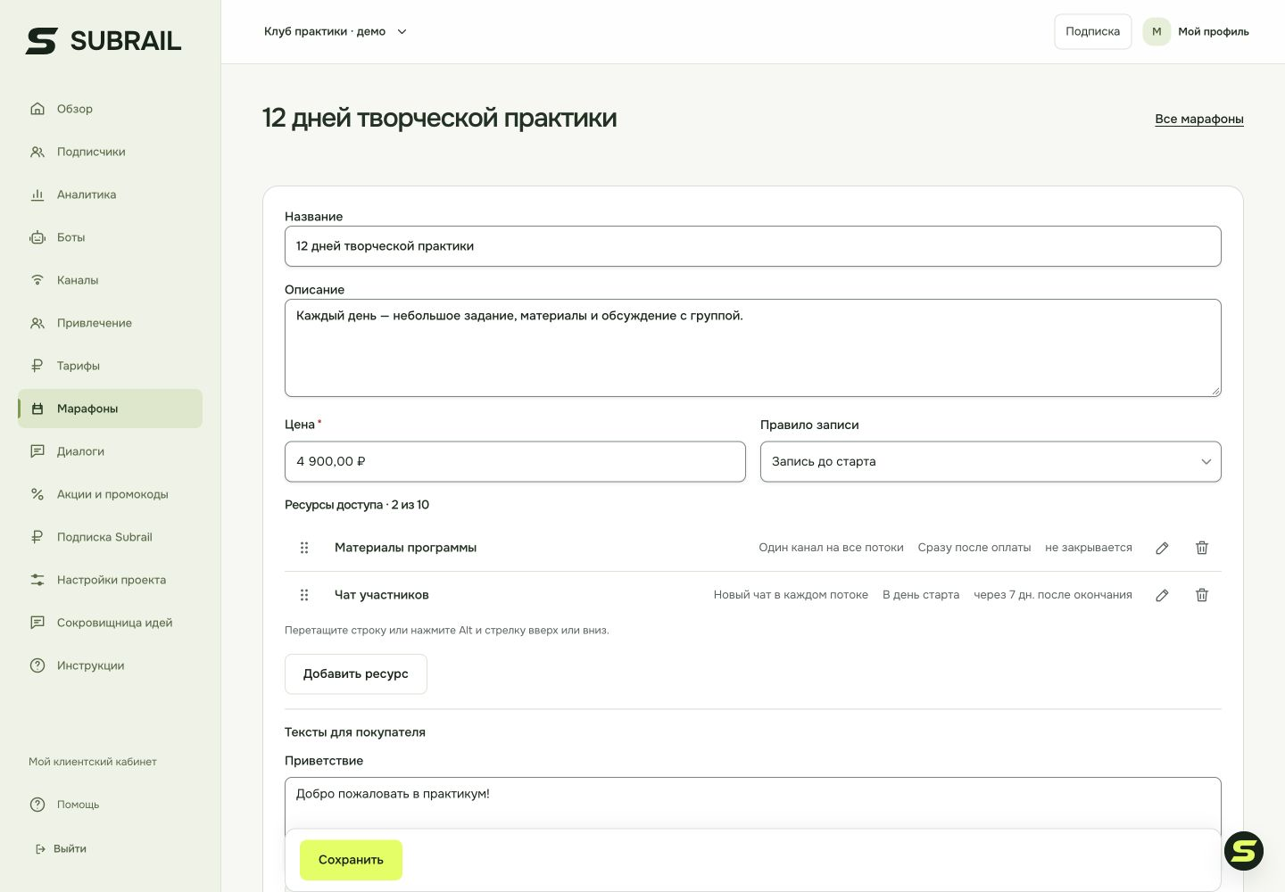
Task: Navigate to Боты
Action: (x=110, y=237)
